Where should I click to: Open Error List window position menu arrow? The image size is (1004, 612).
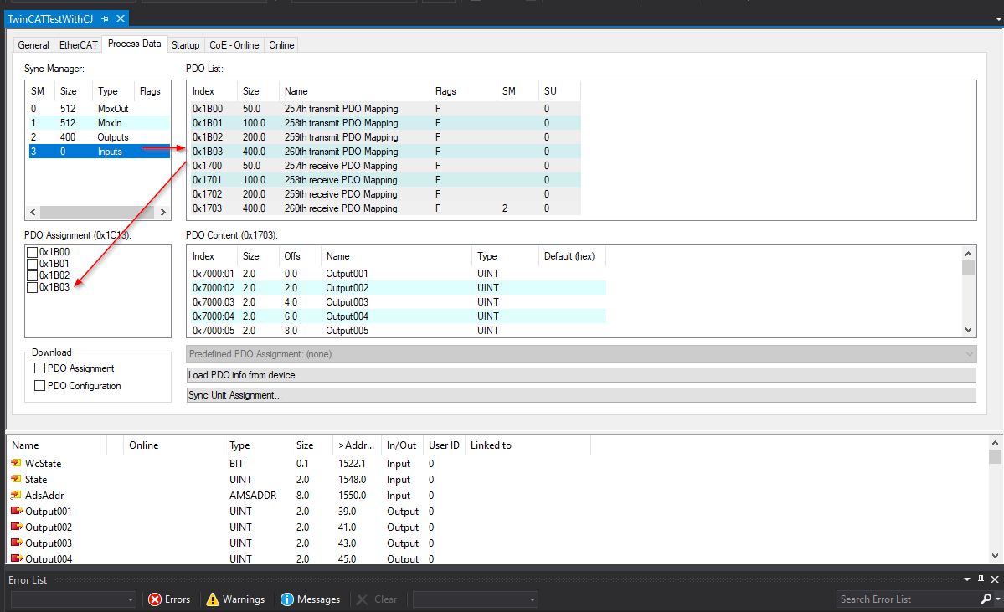pyautogui.click(x=967, y=579)
